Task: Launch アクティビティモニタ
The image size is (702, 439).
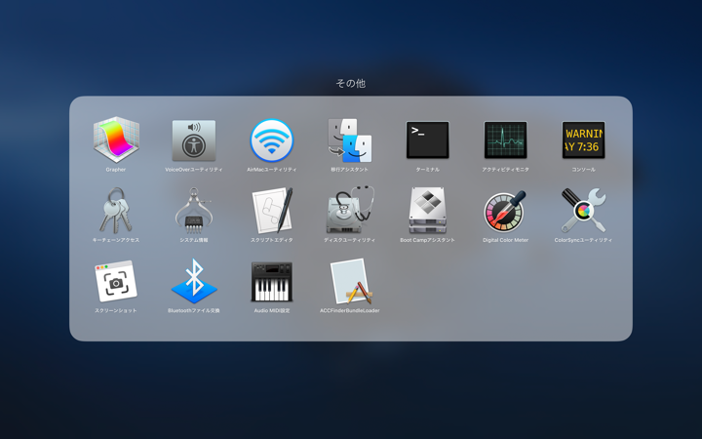Action: [x=505, y=140]
